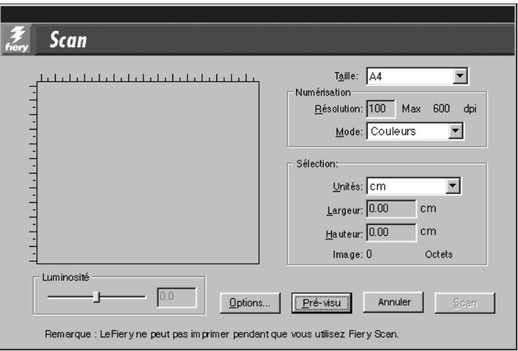Open the Unités dropdown showing cm
Image resolution: width=518 pixels, height=351 pixels.
click(x=414, y=186)
